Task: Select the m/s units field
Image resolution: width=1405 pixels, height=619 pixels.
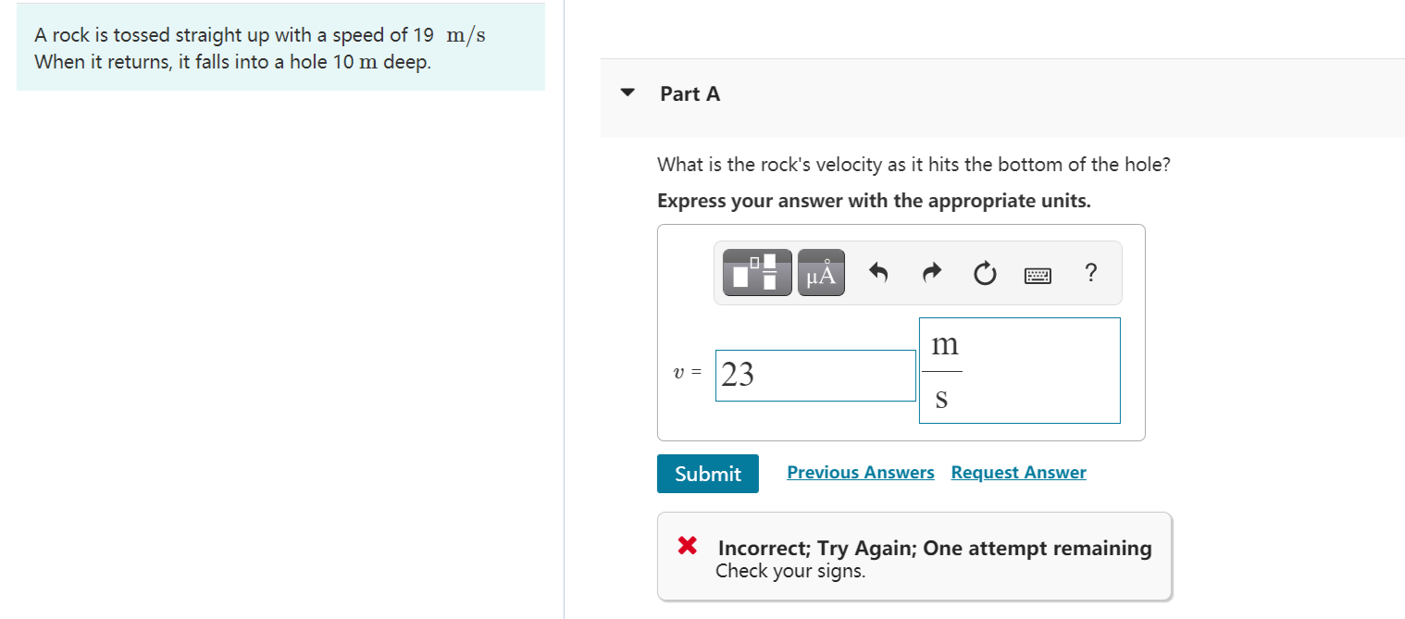Action: [x=1019, y=370]
